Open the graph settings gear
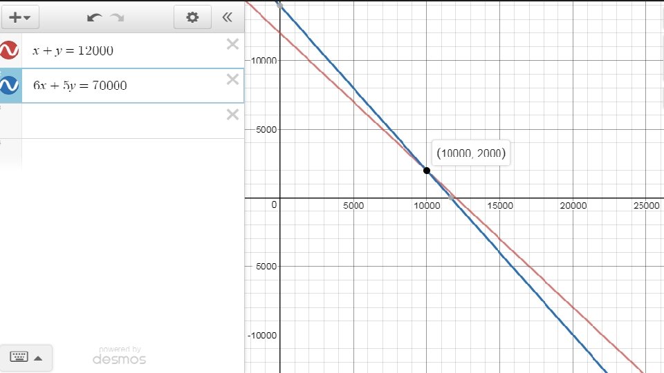 point(192,17)
